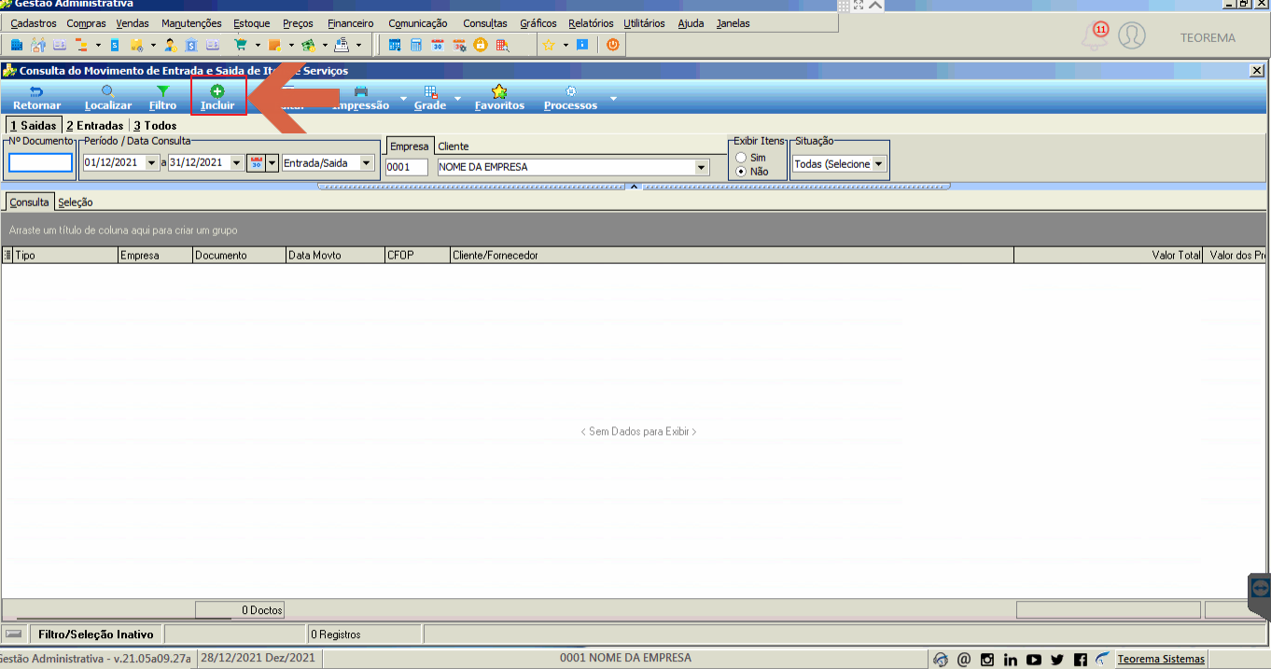Screen dimensions: 1271x669
Task: Switch to the 3 Todos tab
Action: pos(155,125)
